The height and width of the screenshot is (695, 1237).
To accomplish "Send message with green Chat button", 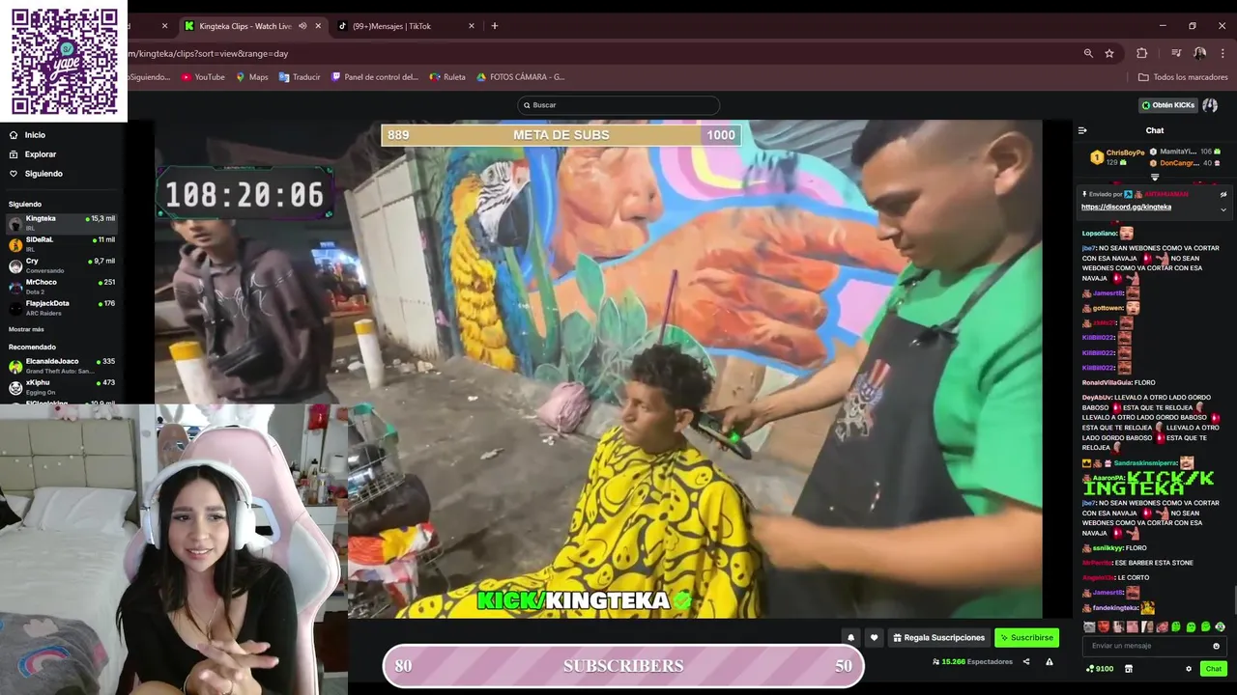I will 1213,669.
